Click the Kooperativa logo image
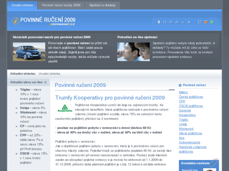Image resolution: width=229 pixels, height=171 pixels. point(65,108)
